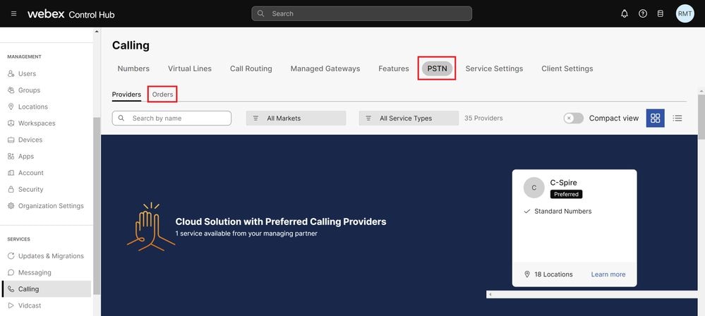Open the hamburger navigation menu
This screenshot has width=705, height=316.
click(x=13, y=13)
